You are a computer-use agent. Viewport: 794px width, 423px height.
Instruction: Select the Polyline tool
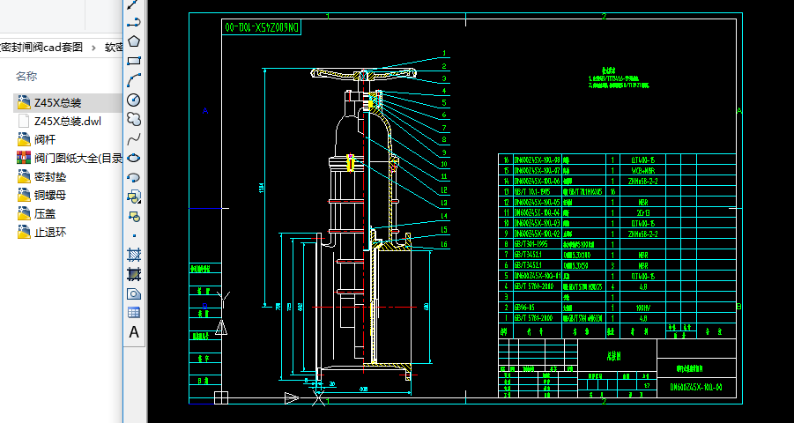tap(133, 22)
